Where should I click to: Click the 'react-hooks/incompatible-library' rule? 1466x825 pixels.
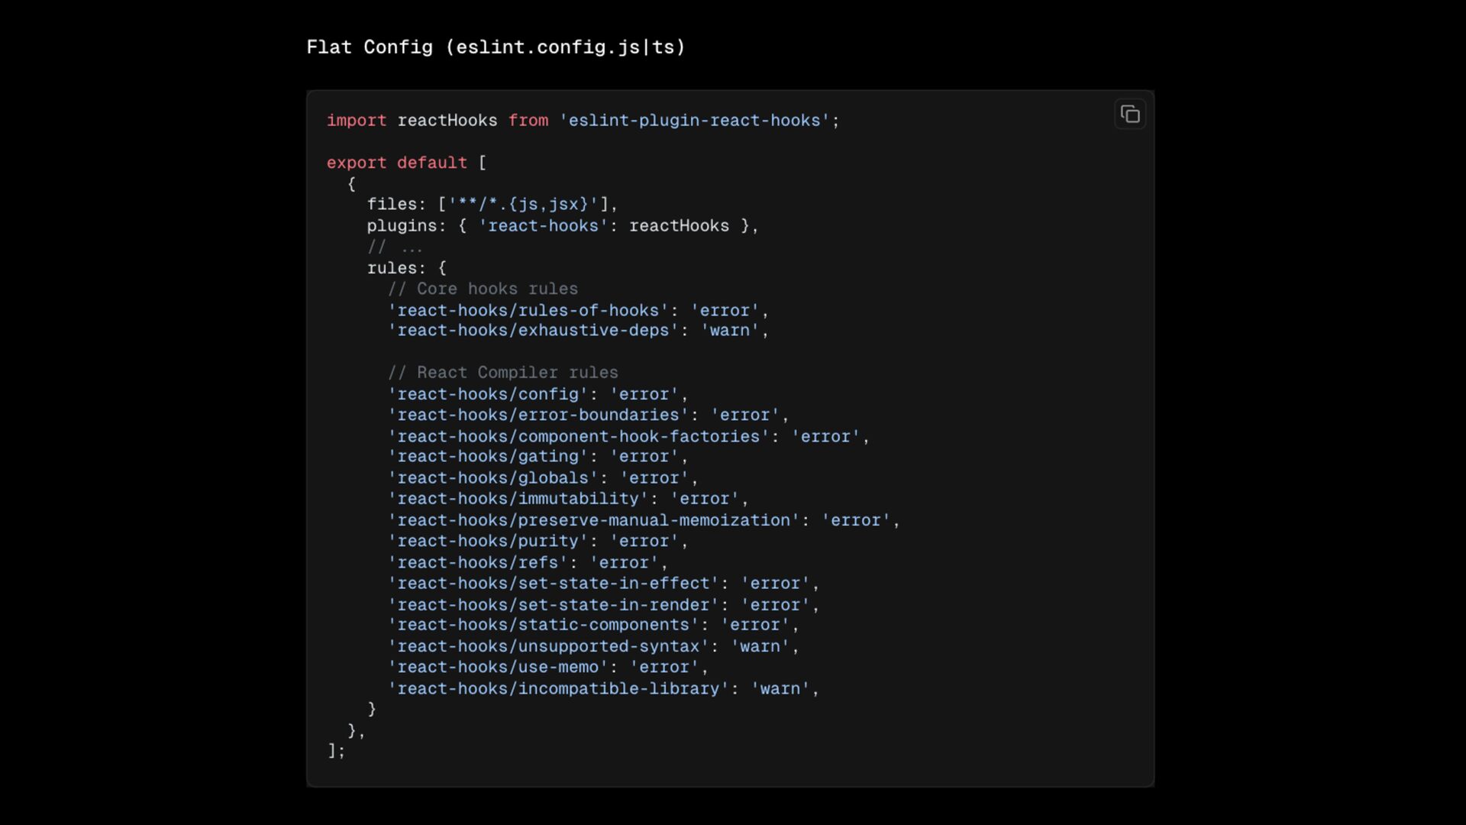[603, 688]
